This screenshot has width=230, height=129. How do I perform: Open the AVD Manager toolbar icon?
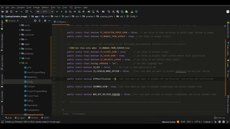click(93, 11)
